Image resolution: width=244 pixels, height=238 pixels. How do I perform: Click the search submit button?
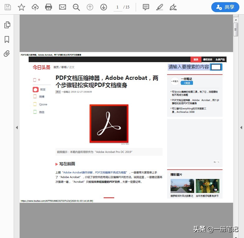point(216,67)
